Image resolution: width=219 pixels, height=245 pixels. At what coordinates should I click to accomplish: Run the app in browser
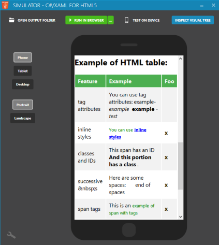click(x=86, y=20)
